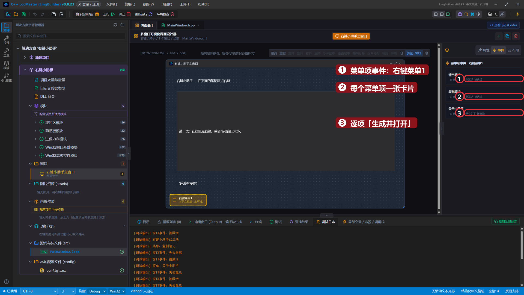Add a new window with plus icon
This screenshot has width=524, height=295.
pos(499,36)
